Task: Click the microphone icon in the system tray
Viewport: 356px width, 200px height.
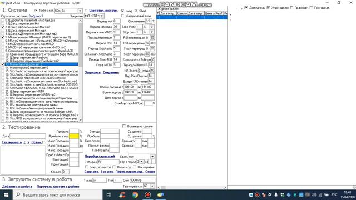Action: point(276,195)
